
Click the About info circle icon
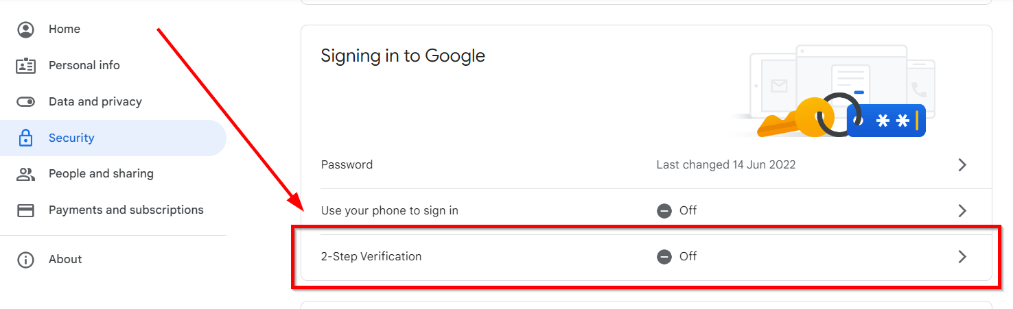[x=26, y=260]
